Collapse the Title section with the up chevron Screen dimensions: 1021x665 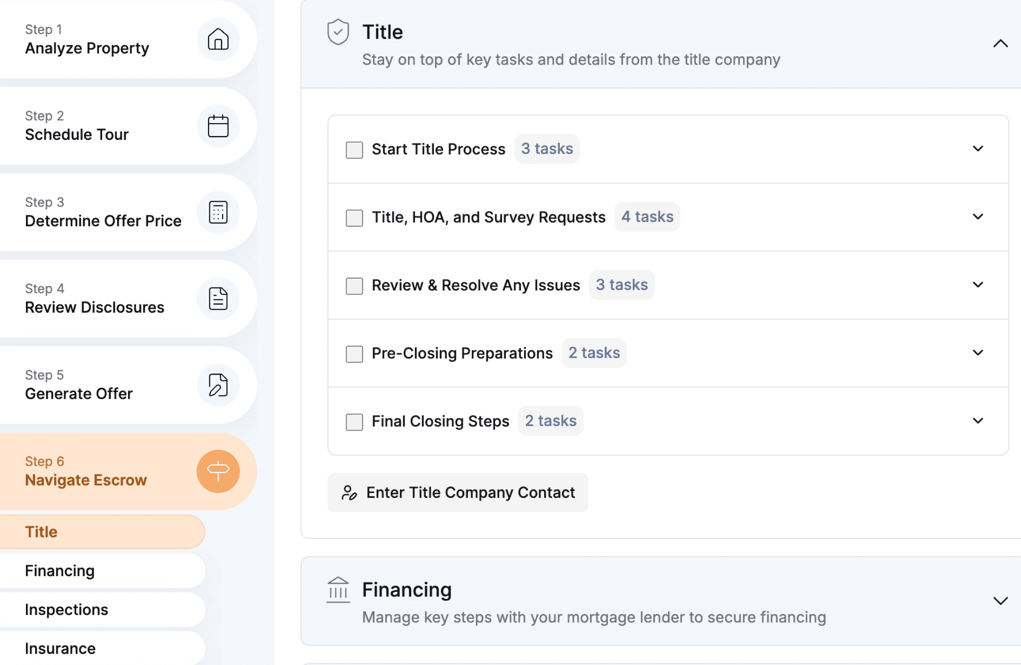click(1000, 44)
